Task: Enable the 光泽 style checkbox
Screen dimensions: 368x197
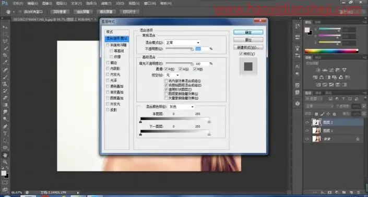Action: click(x=108, y=80)
